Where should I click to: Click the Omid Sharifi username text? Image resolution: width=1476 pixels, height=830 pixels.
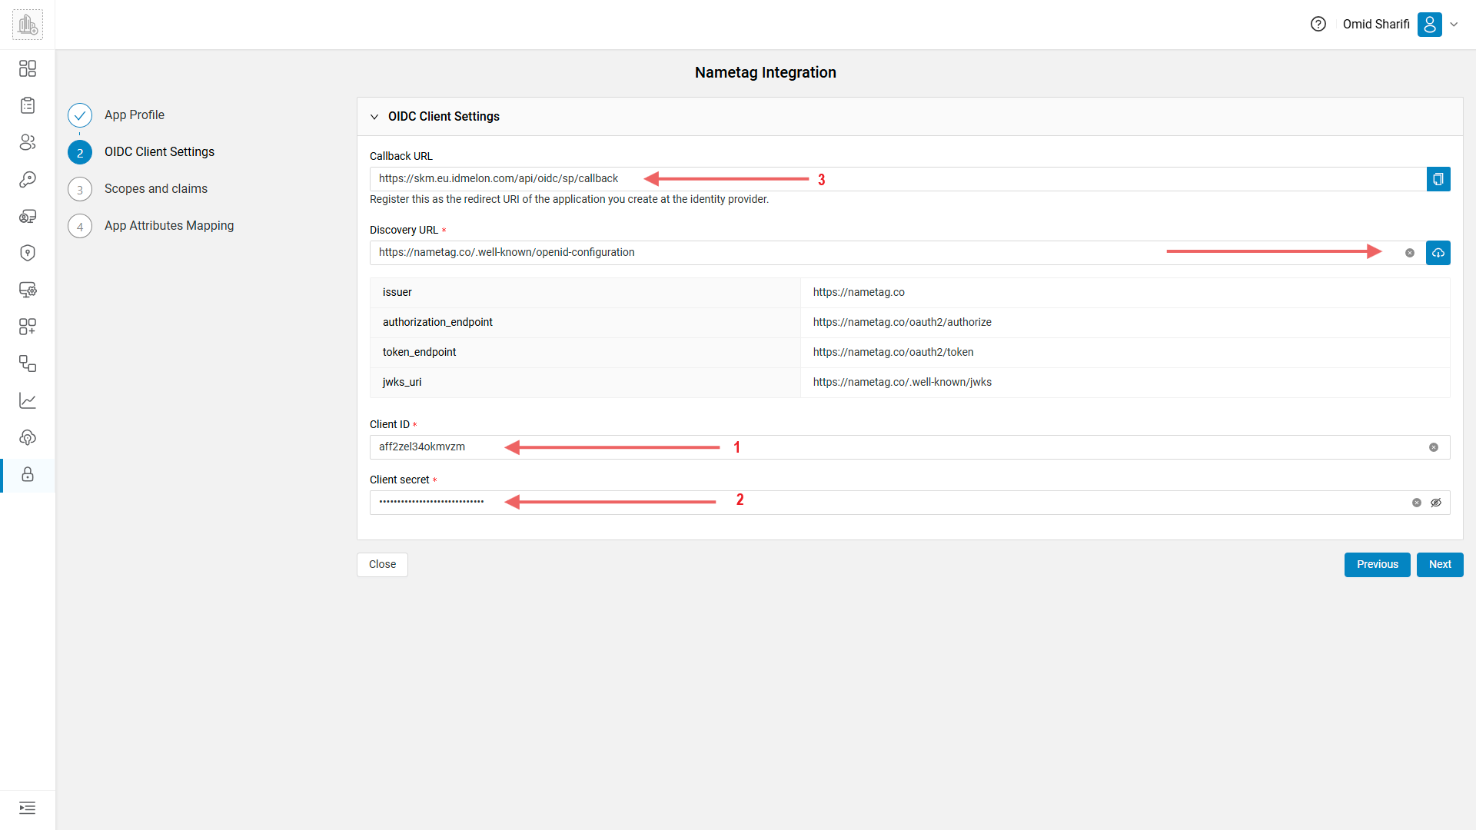(x=1376, y=25)
